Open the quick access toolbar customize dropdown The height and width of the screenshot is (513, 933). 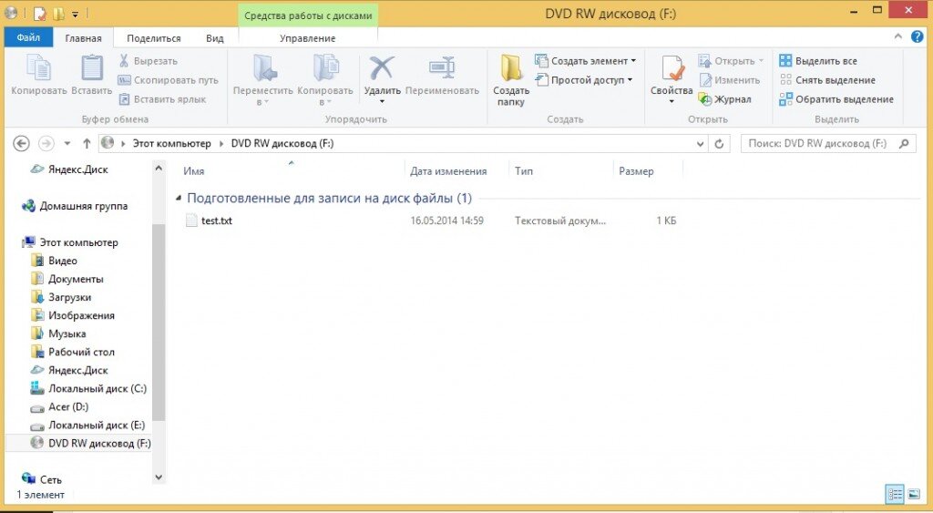pyautogui.click(x=75, y=14)
